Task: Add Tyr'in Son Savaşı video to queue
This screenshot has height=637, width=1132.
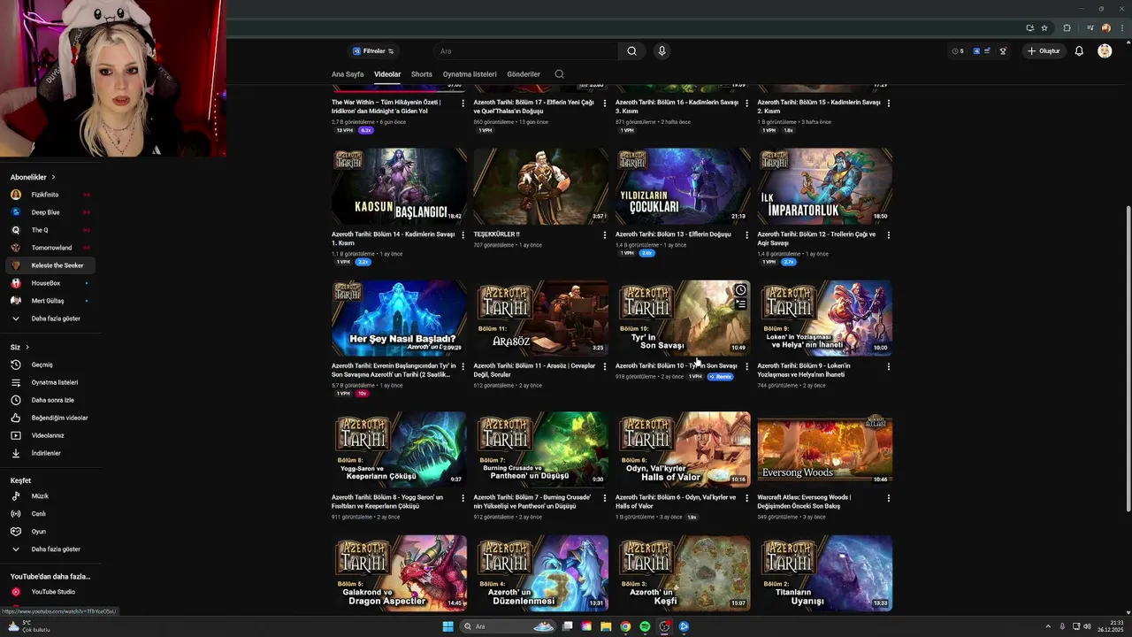Action: click(x=740, y=304)
